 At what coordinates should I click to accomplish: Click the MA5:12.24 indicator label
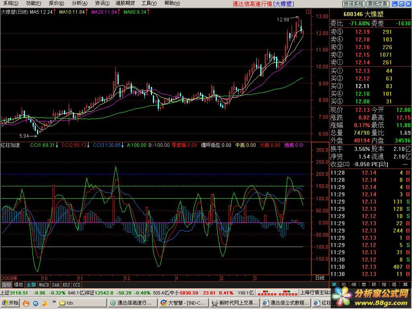(x=41, y=12)
